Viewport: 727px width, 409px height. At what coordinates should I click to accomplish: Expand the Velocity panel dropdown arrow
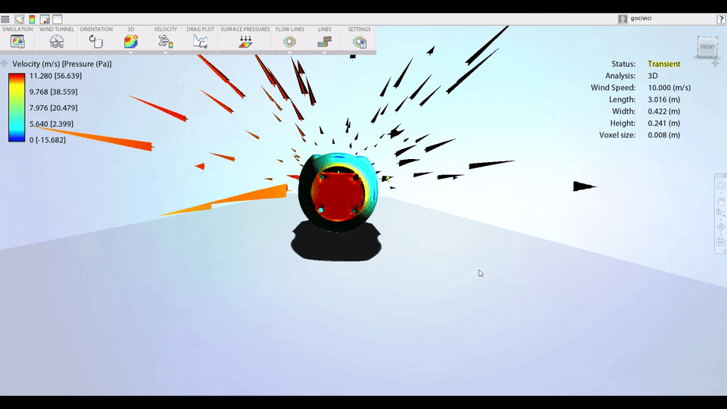click(x=166, y=52)
